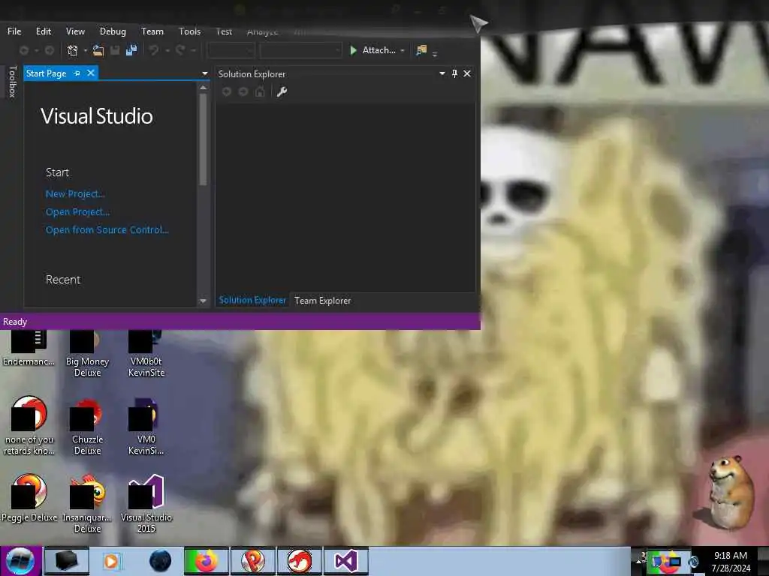
Task: Click the Save All toolbar icon
Action: pos(131,50)
